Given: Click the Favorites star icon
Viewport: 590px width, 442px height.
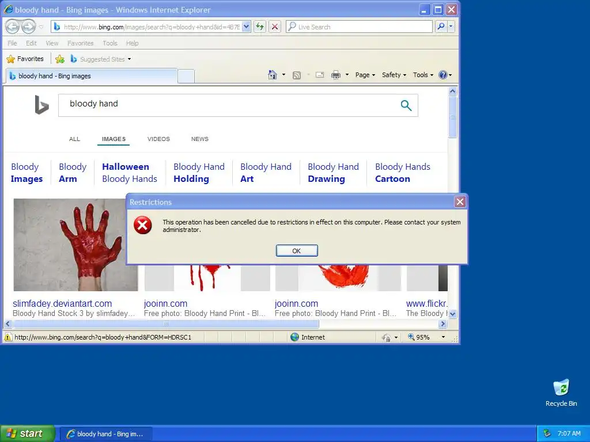Looking at the screenshot, I should coord(11,59).
